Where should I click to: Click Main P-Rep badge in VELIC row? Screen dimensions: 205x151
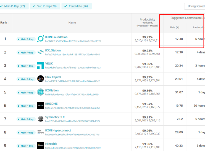click(26, 66)
